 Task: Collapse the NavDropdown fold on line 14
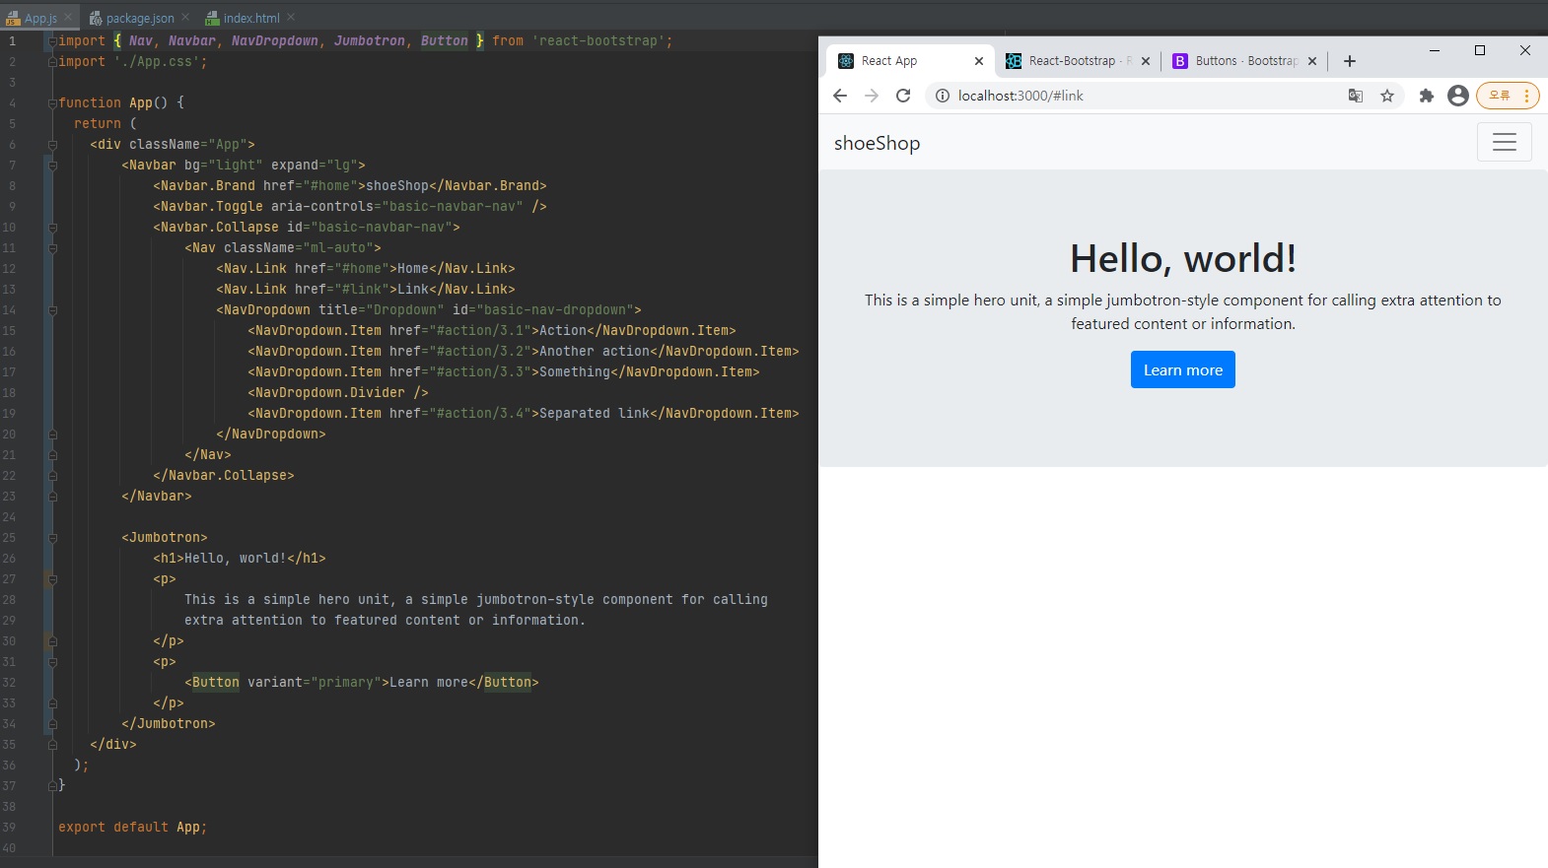coord(52,310)
